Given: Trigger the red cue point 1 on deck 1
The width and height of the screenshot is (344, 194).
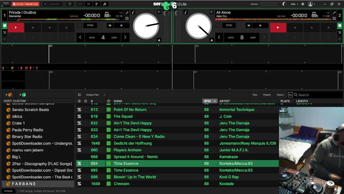Looking at the screenshot, I should 16,27.
